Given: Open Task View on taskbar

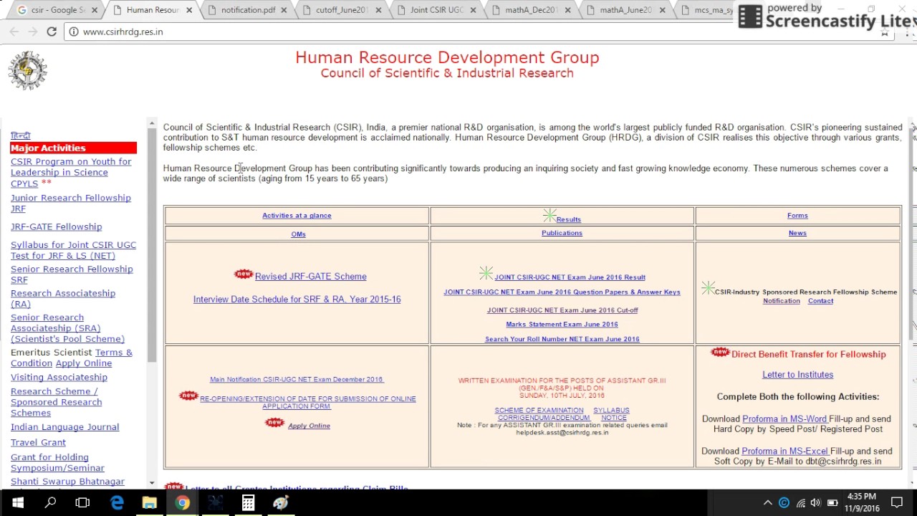Looking at the screenshot, I should 82,503.
